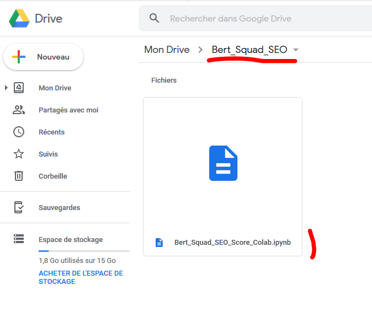The image size is (372, 317).
Task: Click the large blue document thumbnail
Action: click(223, 163)
